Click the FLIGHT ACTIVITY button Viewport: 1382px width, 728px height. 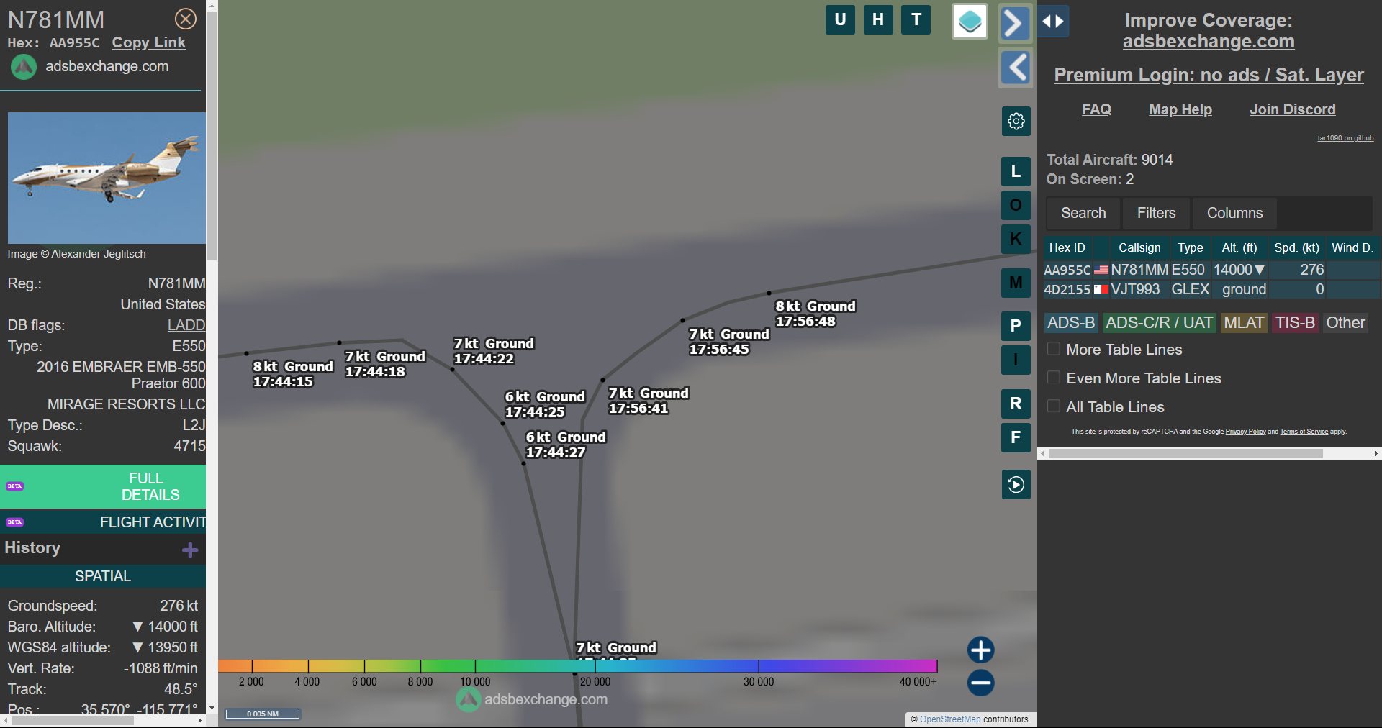(103, 522)
